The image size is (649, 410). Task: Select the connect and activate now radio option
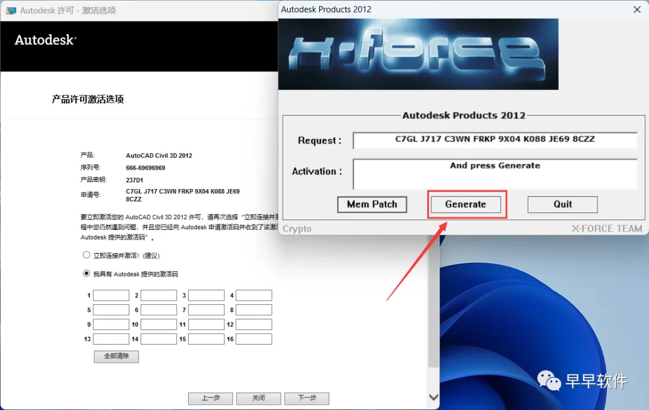coord(86,255)
